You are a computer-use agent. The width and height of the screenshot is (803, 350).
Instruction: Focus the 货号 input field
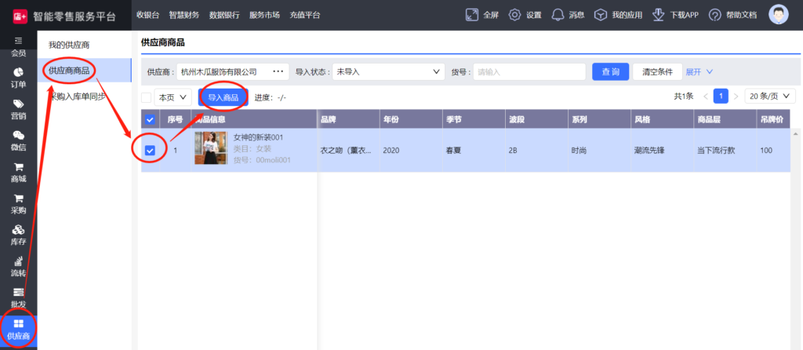tap(529, 71)
